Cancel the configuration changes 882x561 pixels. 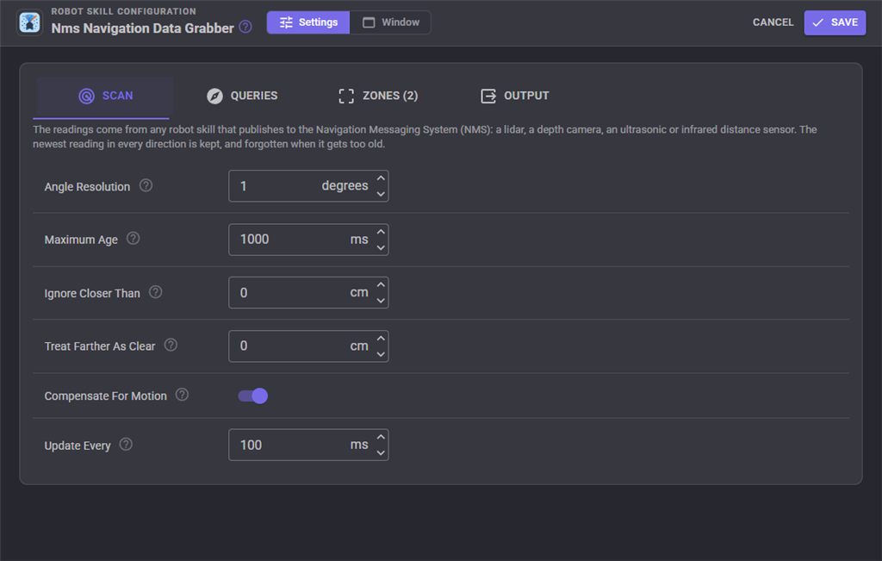coord(773,22)
